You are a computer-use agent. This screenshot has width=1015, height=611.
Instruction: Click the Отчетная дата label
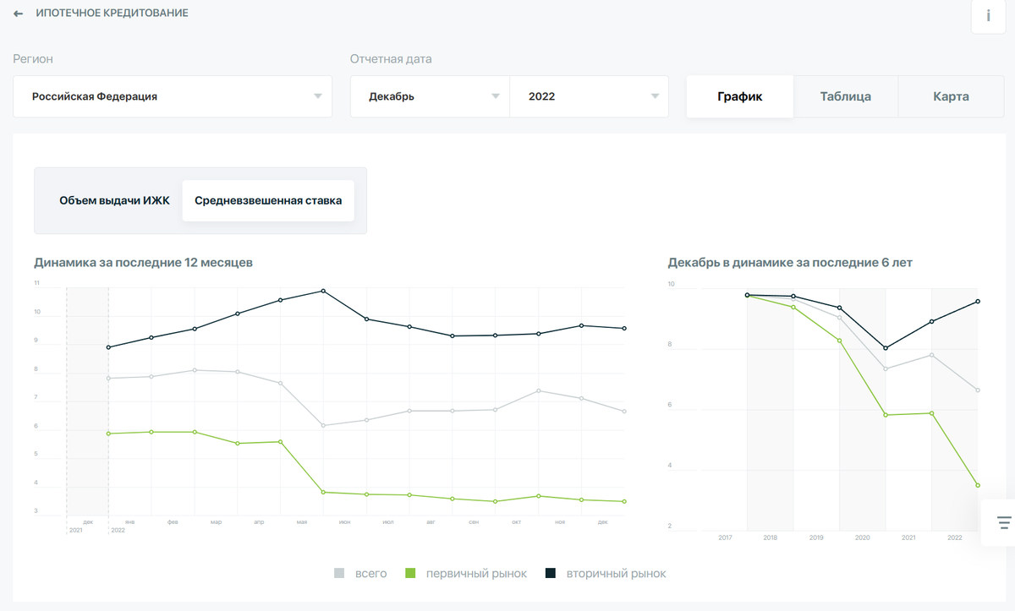pyautogui.click(x=391, y=59)
